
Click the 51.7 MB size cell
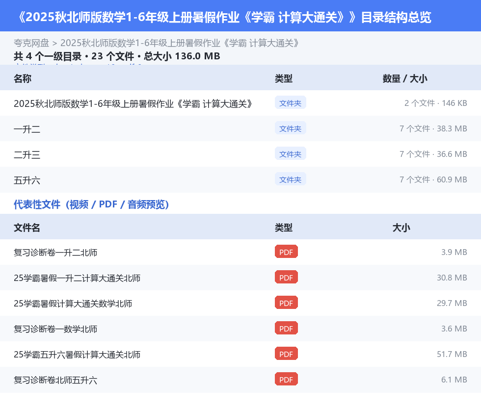click(x=452, y=354)
